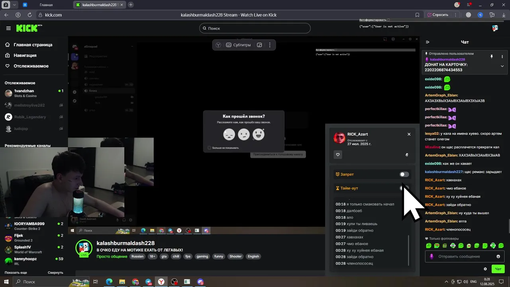The image size is (510, 287).
Task: Open Splash1V recommended channel
Action: coord(34,250)
